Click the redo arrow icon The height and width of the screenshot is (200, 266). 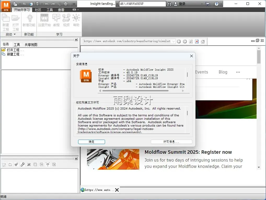[x=53, y=4]
